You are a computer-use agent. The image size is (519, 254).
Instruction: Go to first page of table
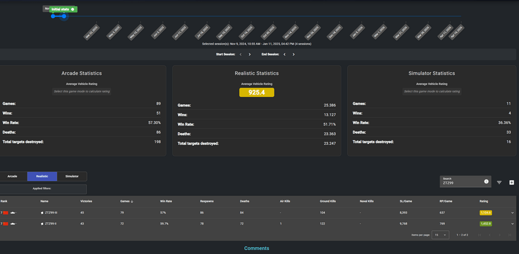pyautogui.click(x=480, y=235)
